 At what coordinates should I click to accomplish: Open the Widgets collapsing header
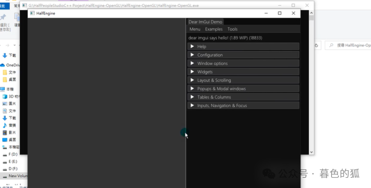[243, 72]
